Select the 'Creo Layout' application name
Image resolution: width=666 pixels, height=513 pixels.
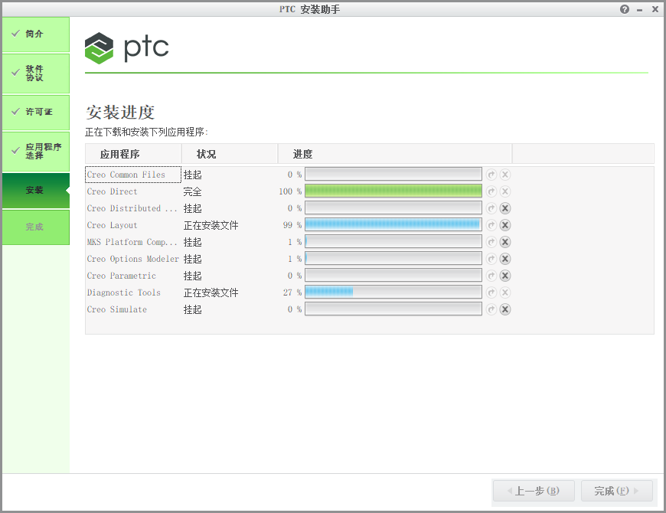point(112,226)
